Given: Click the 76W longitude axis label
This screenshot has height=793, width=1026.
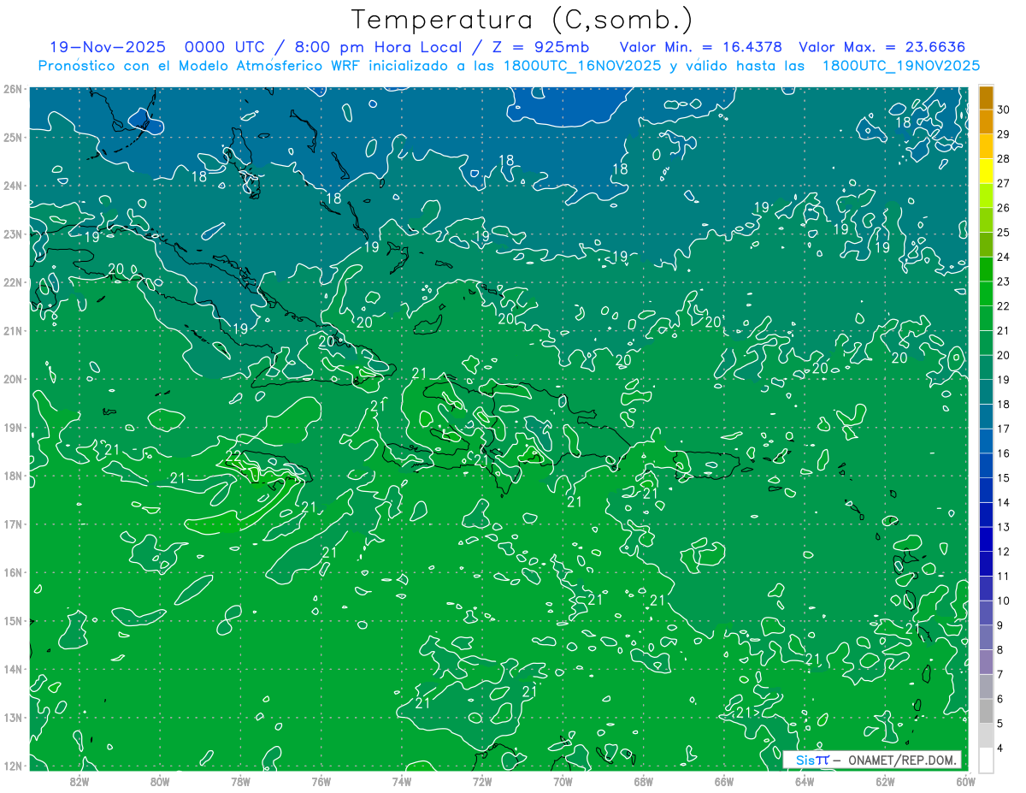Looking at the screenshot, I should pos(321,780).
